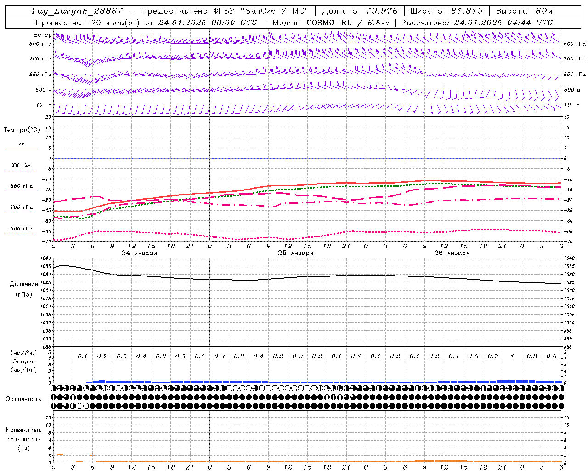Screen dimensions: 588x471
Task: Click the "Высота: 60м" header text
Action: (x=523, y=11)
